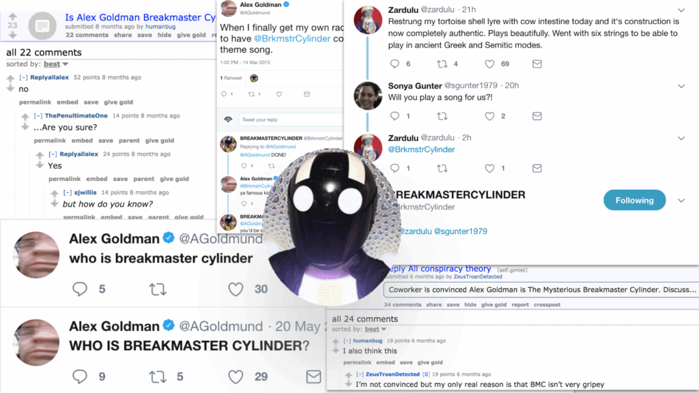Open the 'Is Alex Goldman Breakmaster Cy...' post title
The image size is (699, 393).
coord(141,17)
